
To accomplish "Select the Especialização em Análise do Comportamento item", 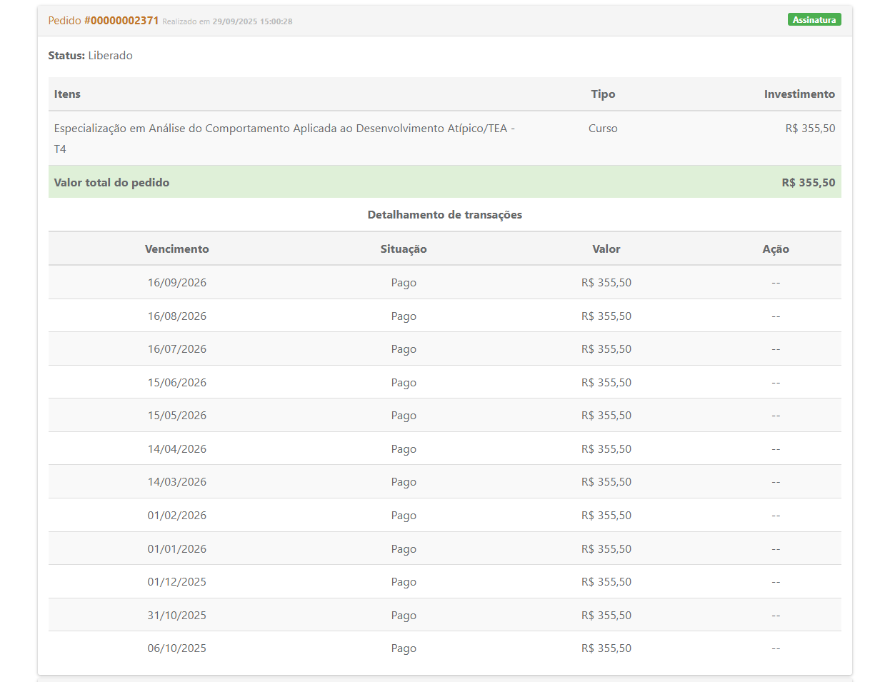I will (284, 139).
